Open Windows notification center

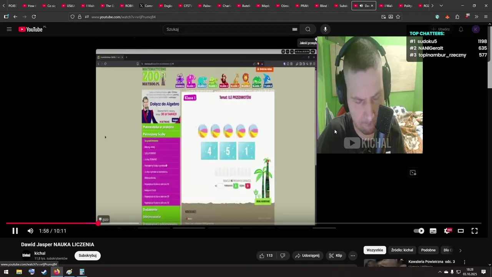point(484,272)
